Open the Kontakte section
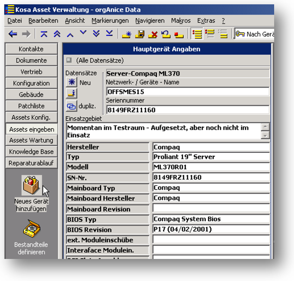Image resolution: width=294 pixels, height=281 pixels. click(x=32, y=49)
